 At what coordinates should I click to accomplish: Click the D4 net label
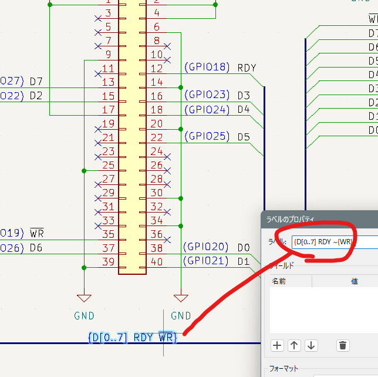[x=244, y=109]
